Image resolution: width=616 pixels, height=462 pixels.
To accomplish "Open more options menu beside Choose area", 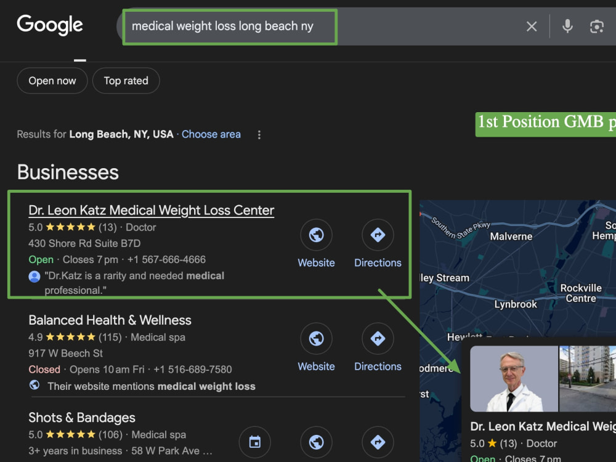I will 259,135.
